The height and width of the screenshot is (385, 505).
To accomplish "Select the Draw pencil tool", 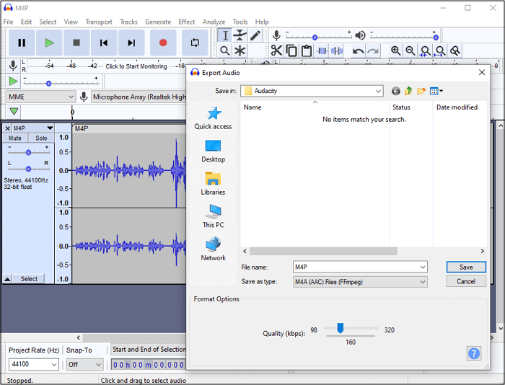I will coord(255,35).
